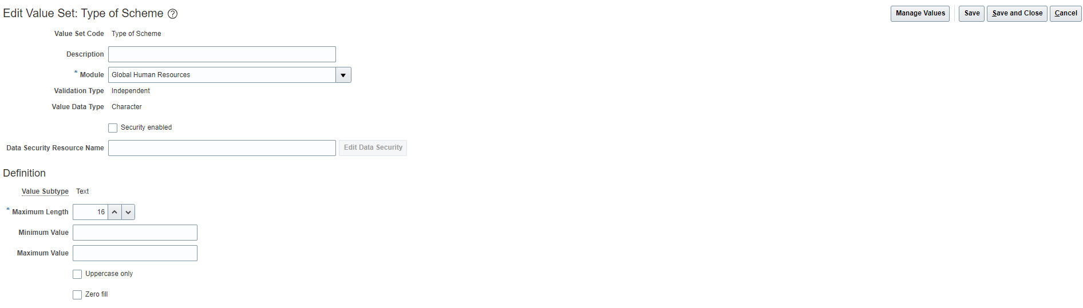Image resolution: width=1083 pixels, height=308 pixels.
Task: Open the help icon beside Type of Scheme title
Action: pyautogui.click(x=172, y=14)
